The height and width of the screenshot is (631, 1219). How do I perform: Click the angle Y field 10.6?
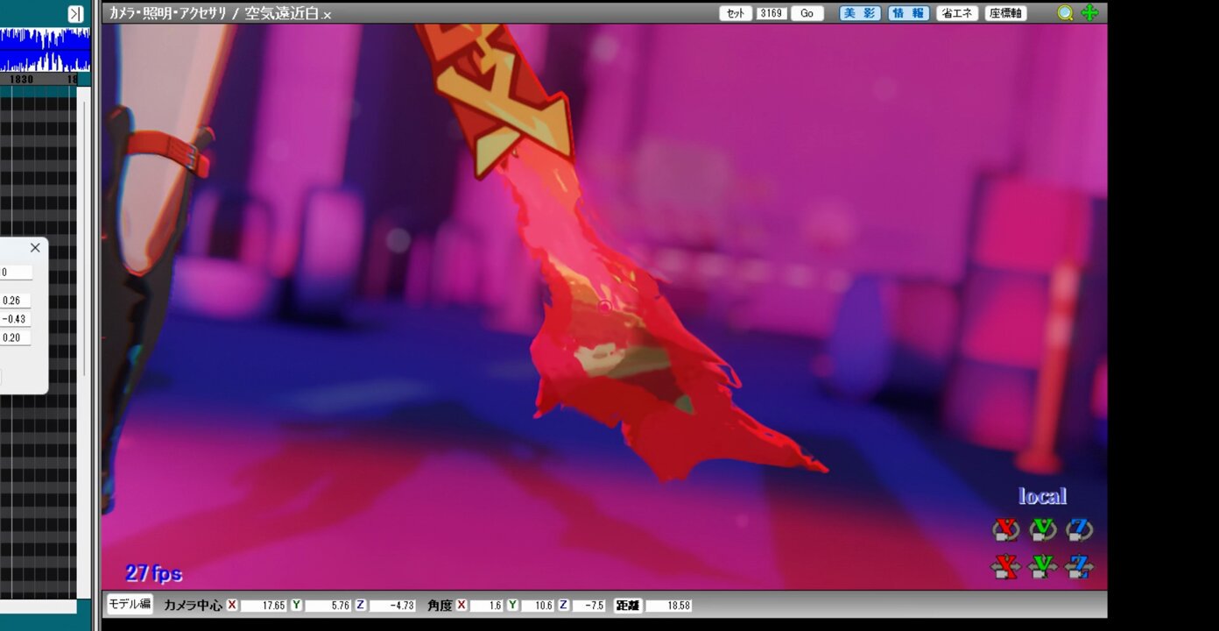coord(538,606)
